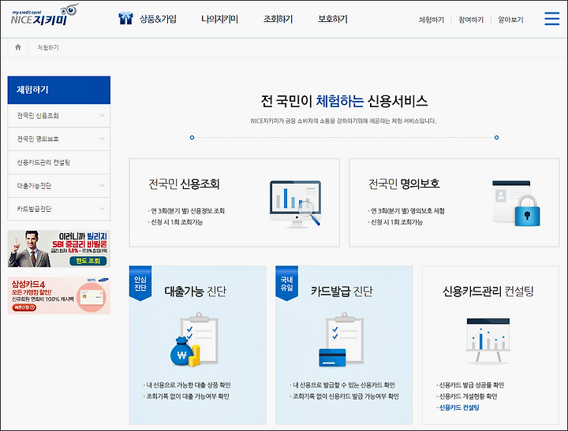This screenshot has width=568, height=431.
Task: Click the NICE지키미 logo
Action: click(44, 15)
